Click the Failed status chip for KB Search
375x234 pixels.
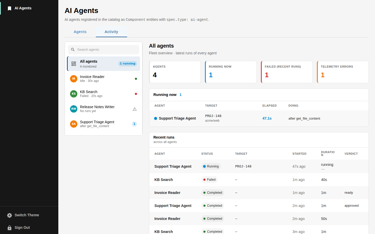tap(209, 180)
